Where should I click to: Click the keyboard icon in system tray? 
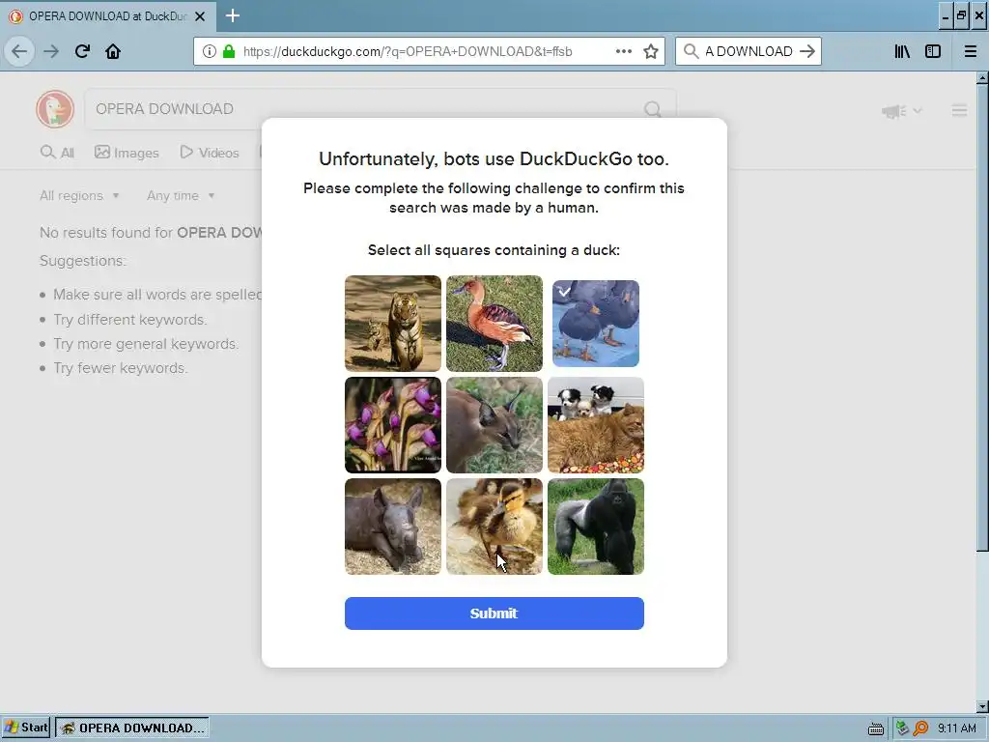click(875, 728)
